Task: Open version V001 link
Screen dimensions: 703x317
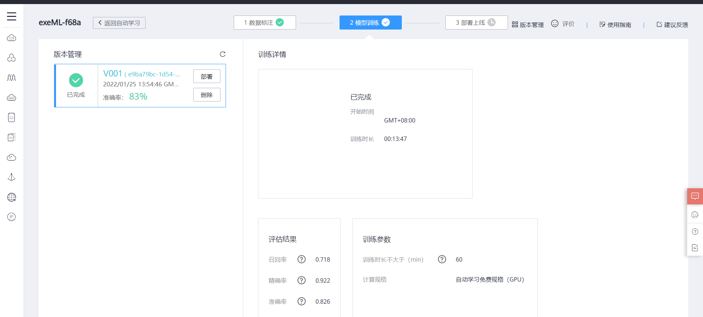Action: [x=112, y=73]
